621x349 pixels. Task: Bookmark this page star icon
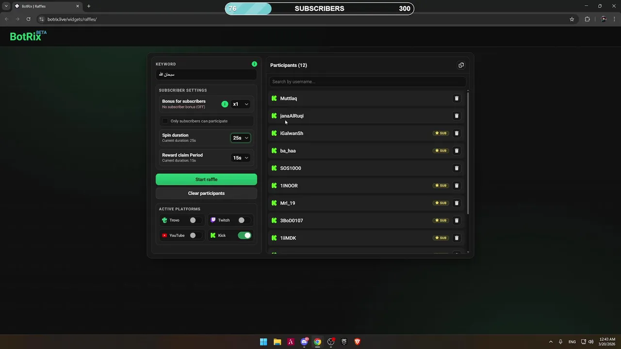click(572, 19)
